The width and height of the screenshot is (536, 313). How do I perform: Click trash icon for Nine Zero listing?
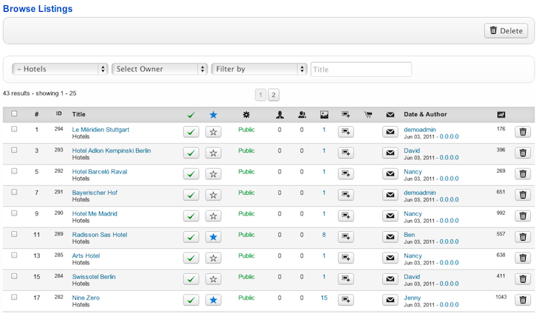[x=523, y=300]
